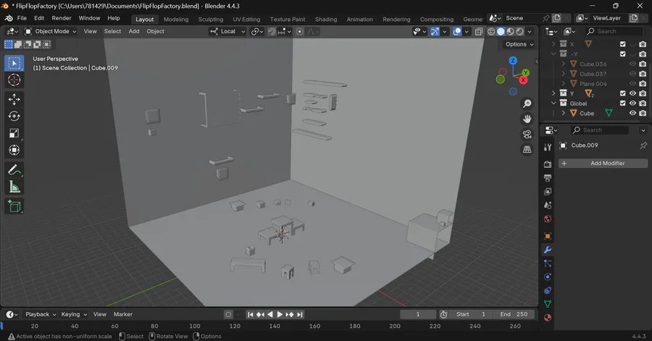652x341 pixels.
Task: Open the Output properties tab
Action: [x=548, y=178]
